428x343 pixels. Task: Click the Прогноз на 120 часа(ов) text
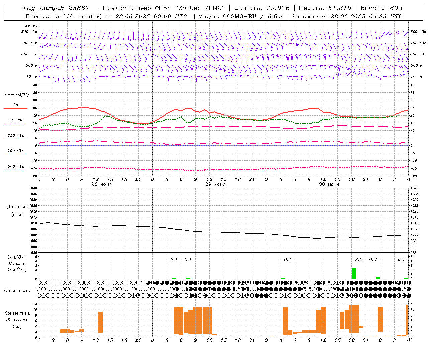(65, 16)
